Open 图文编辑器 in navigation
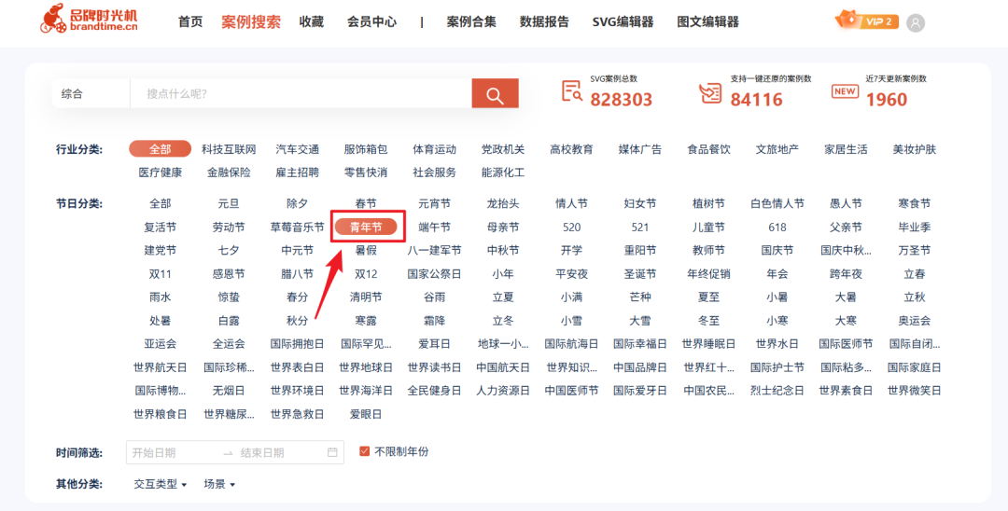1008x511 pixels. coord(707,21)
